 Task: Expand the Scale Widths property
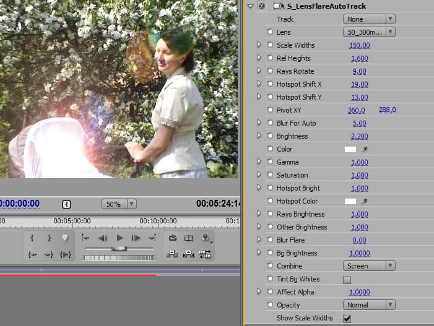pos(259,45)
